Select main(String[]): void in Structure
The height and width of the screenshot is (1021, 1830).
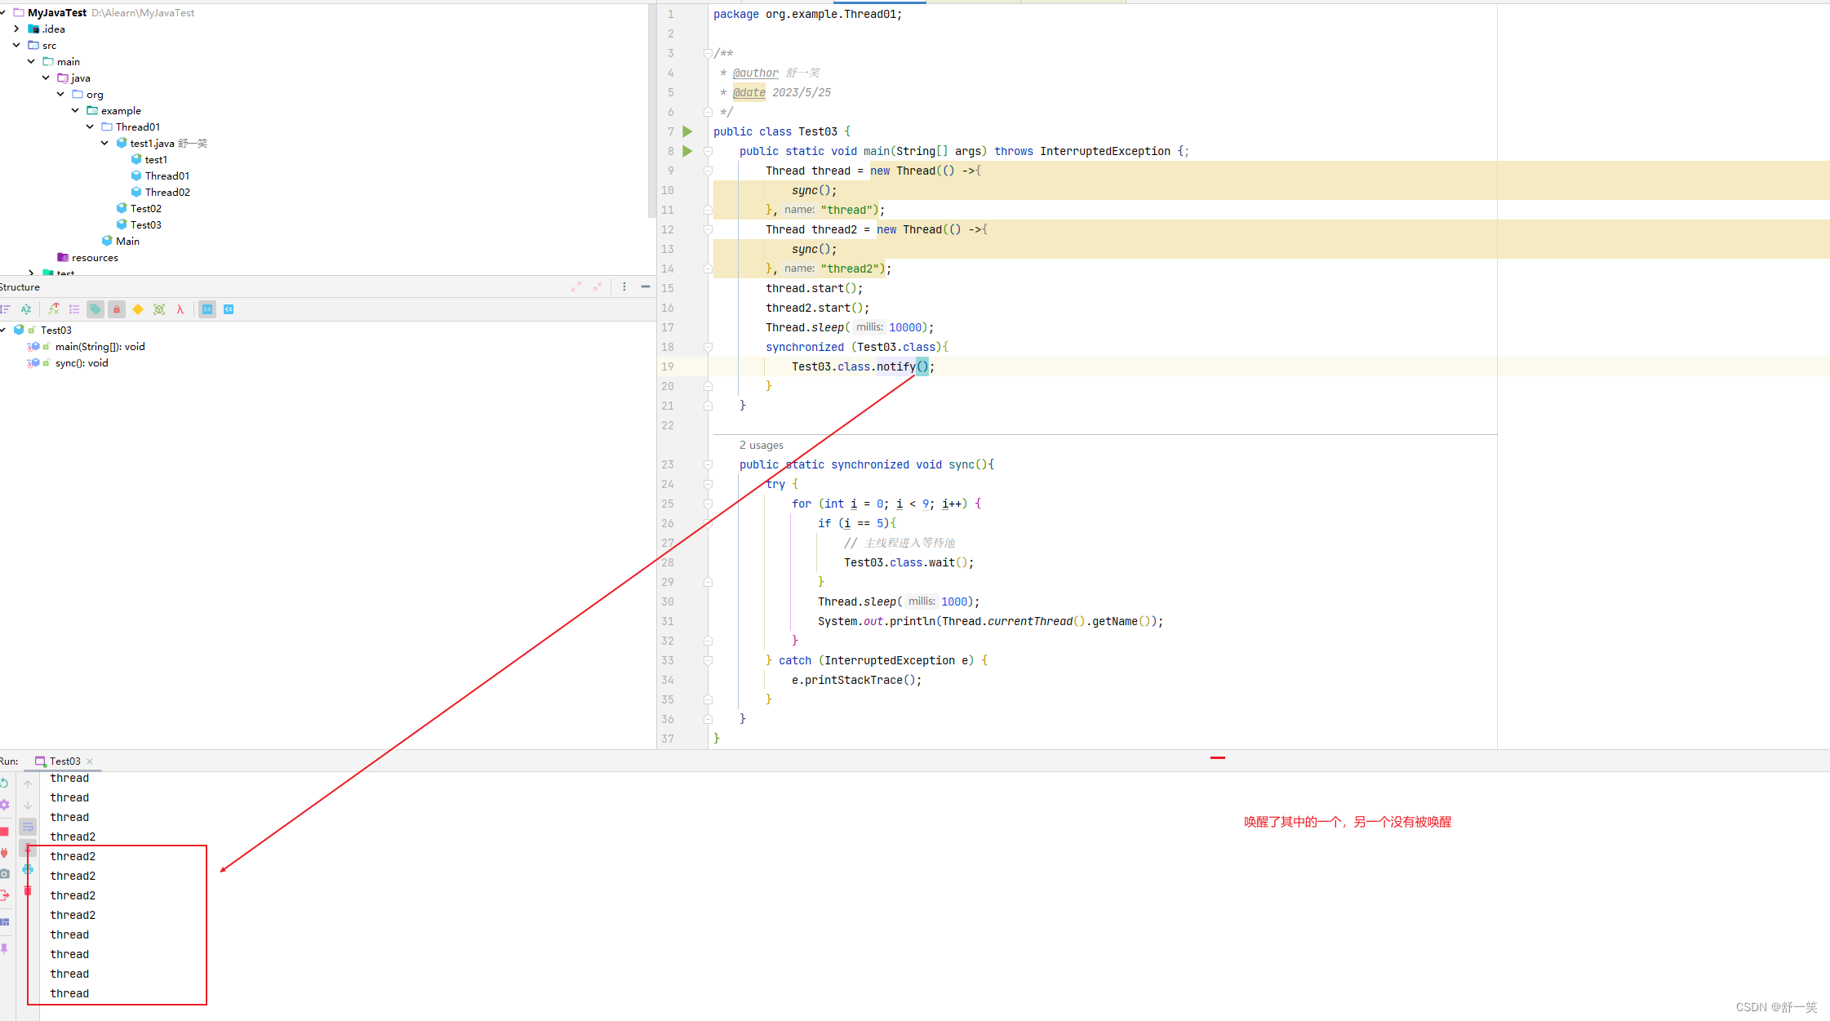click(100, 346)
